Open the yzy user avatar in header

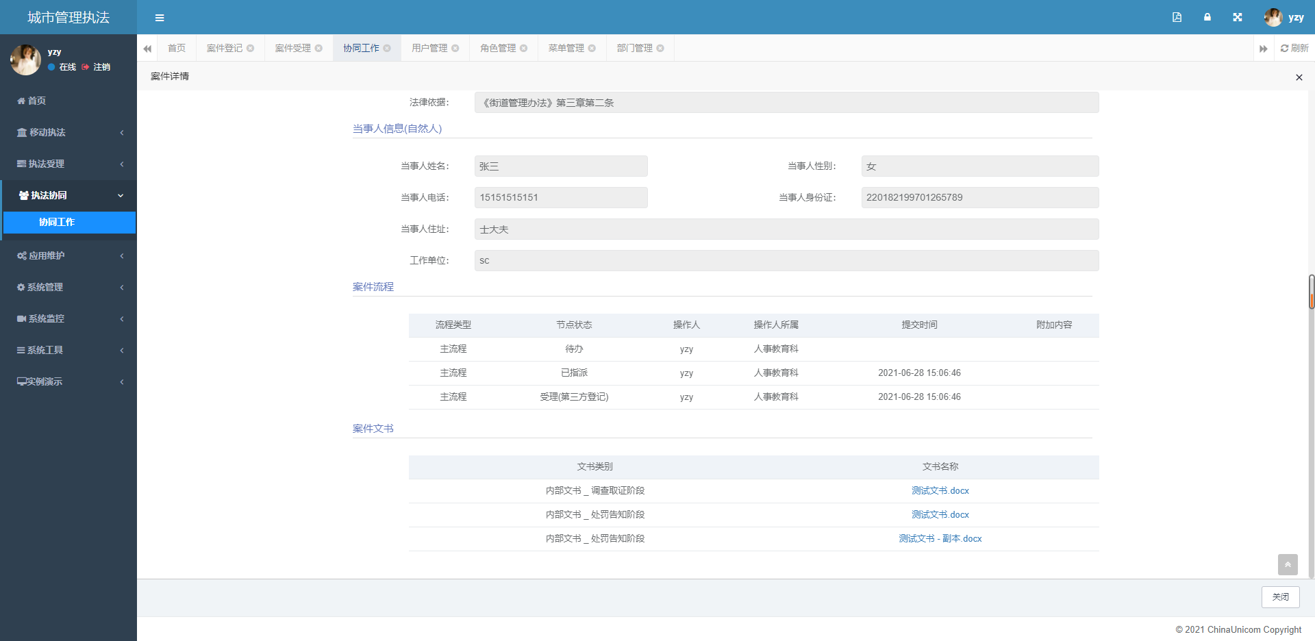(1273, 17)
